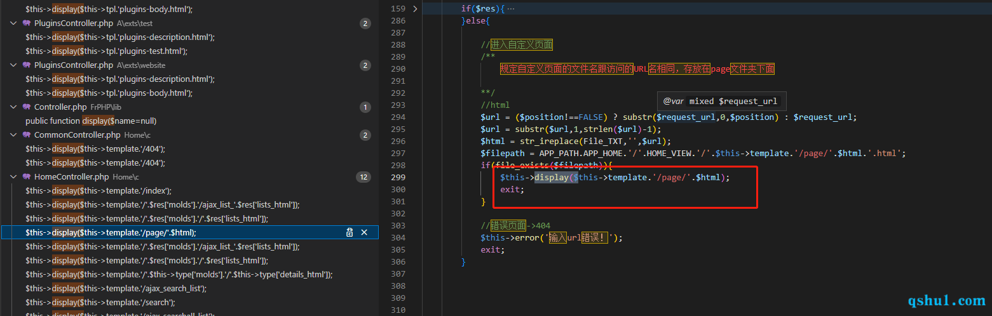
Task: Click the '/**' doc comment start on line 289
Action: coord(488,57)
